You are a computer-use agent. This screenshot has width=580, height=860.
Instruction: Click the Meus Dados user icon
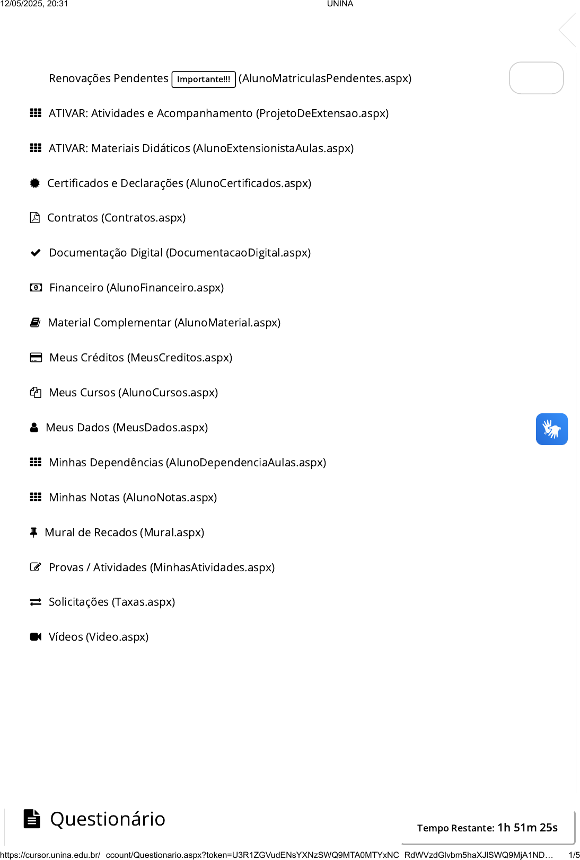pyautogui.click(x=34, y=428)
